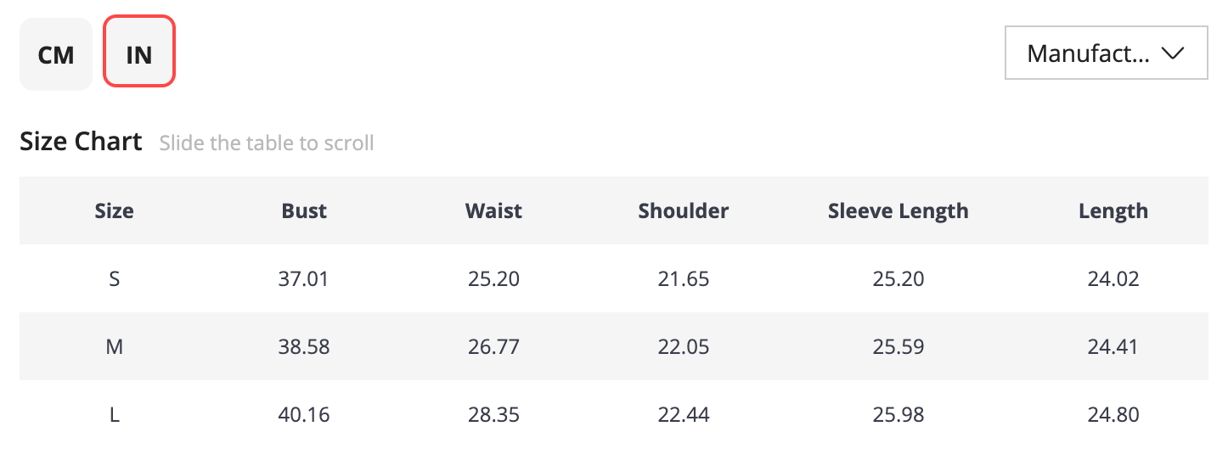Click the Waist column header

493,210
